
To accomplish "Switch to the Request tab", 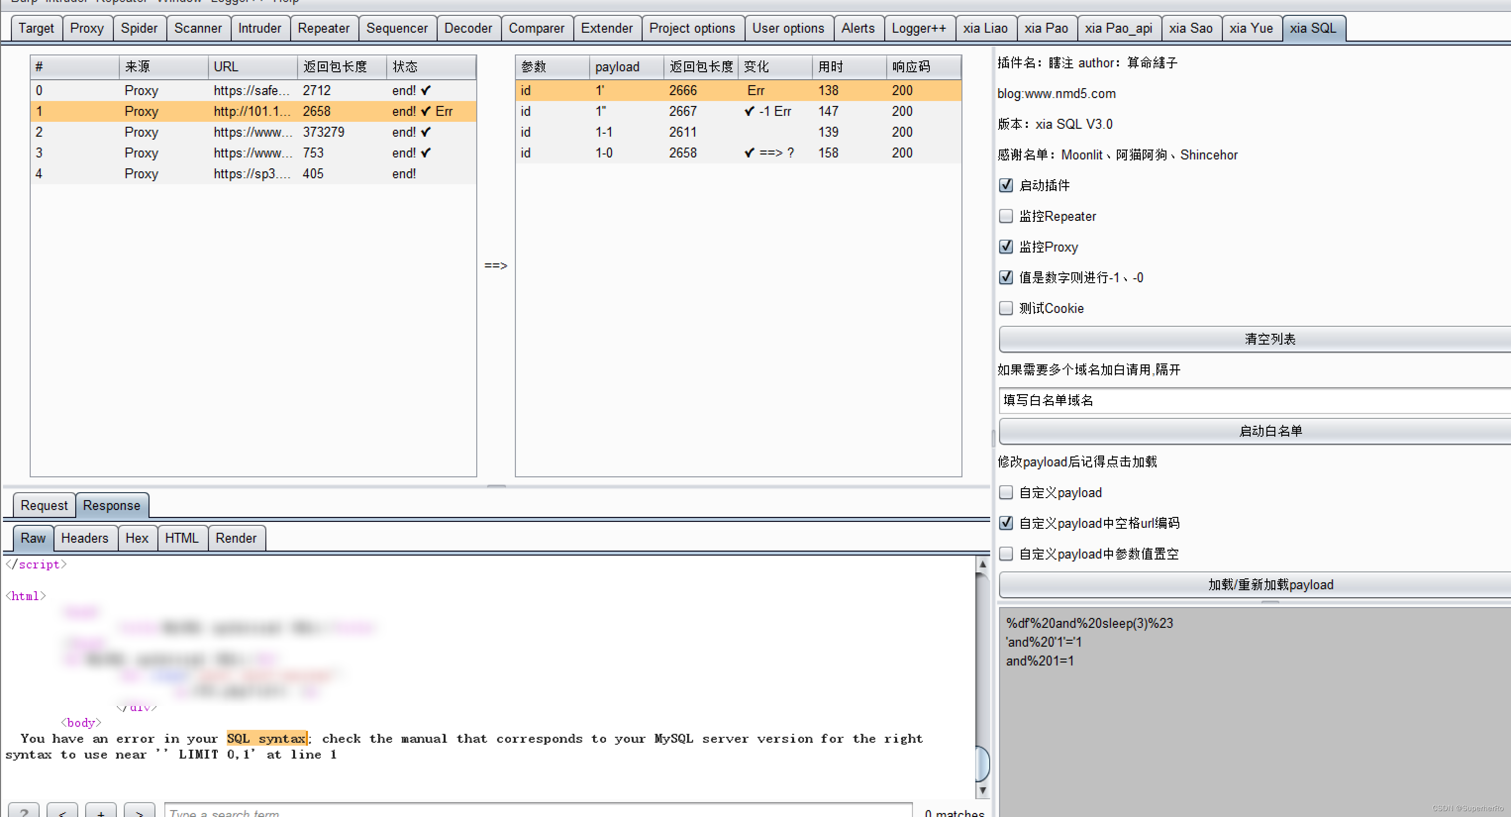I will click(x=44, y=506).
